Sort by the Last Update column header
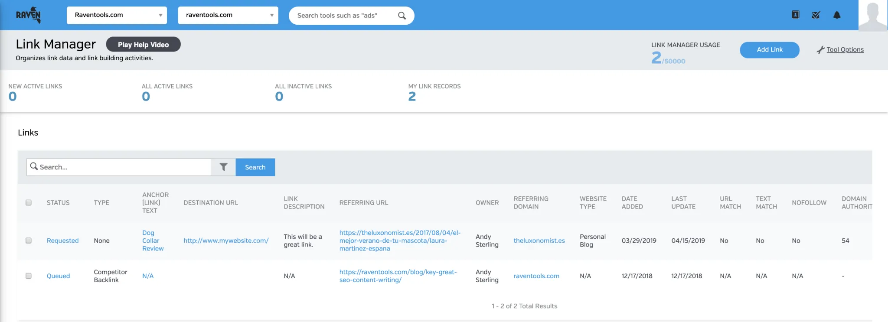888x322 pixels. click(x=683, y=202)
